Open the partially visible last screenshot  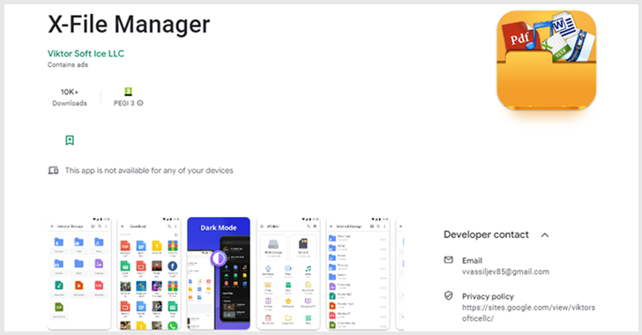click(x=400, y=273)
